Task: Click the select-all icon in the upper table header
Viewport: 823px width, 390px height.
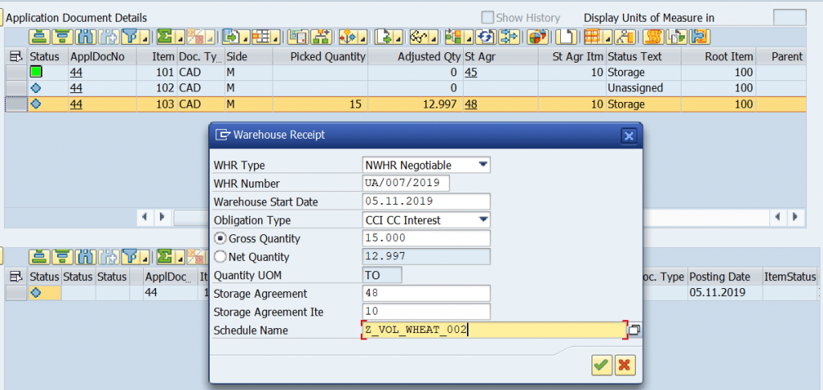Action: [x=16, y=57]
